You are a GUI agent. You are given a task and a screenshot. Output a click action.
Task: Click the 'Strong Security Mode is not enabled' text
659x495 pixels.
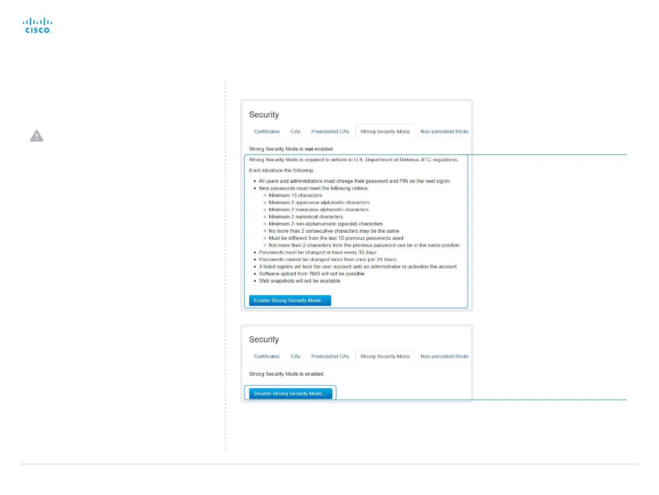pos(291,149)
